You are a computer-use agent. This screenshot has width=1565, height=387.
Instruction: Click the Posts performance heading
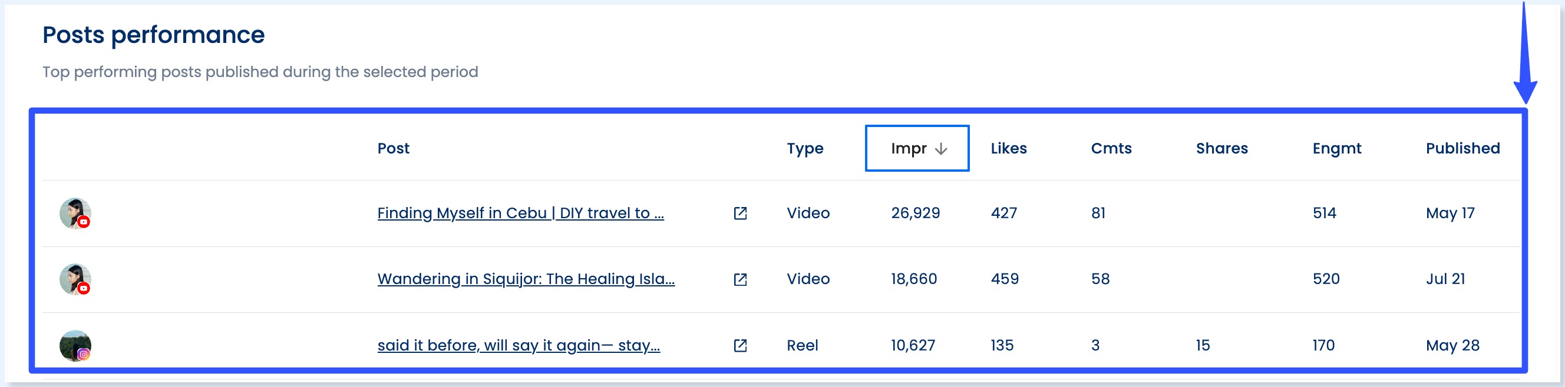coord(153,35)
